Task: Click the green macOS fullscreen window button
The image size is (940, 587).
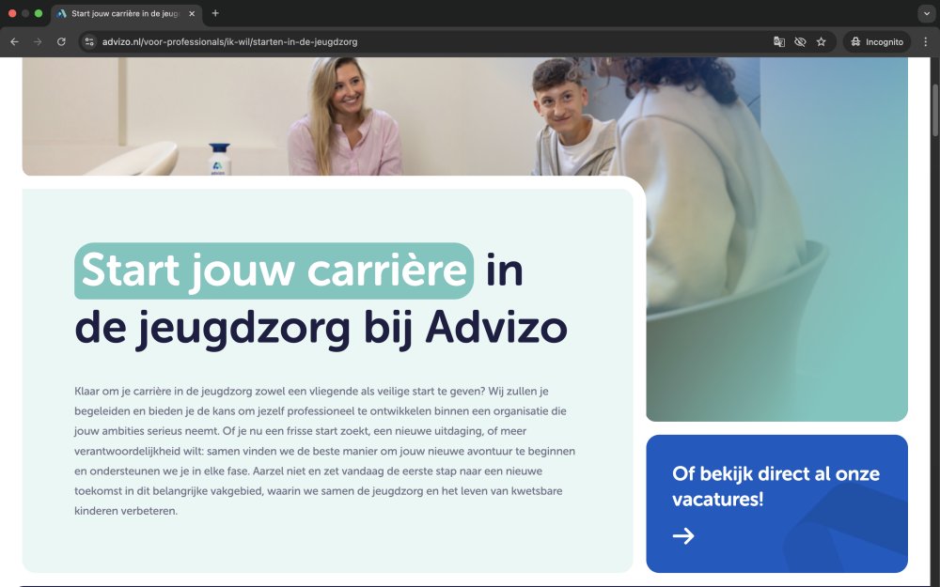Action: click(39, 13)
